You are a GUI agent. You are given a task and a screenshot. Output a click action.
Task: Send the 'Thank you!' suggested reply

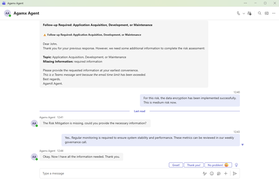click(194, 165)
